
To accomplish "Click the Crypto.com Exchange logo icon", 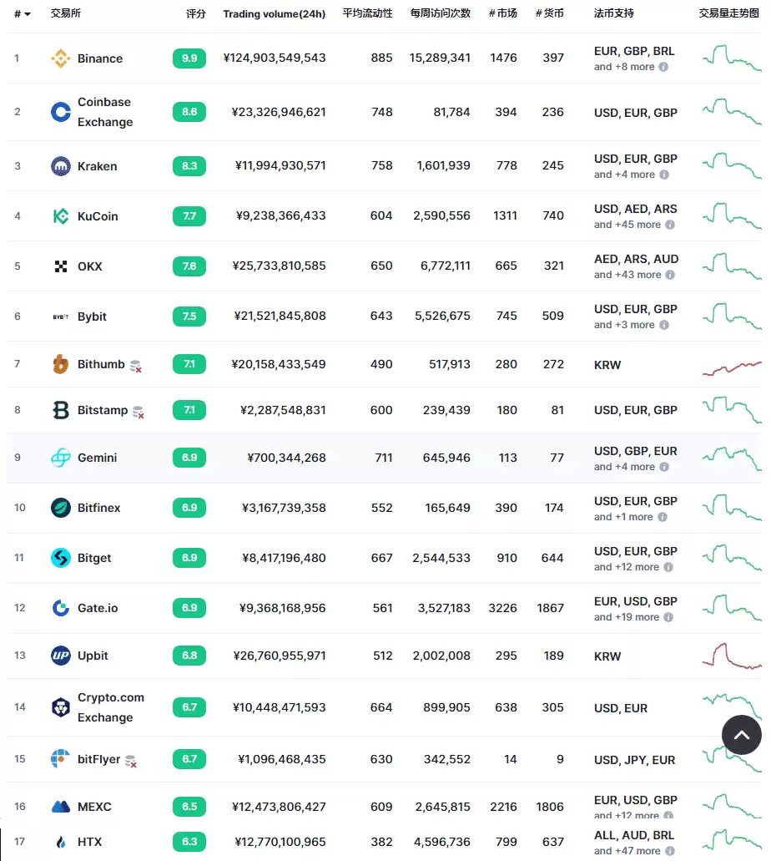I will (x=60, y=707).
